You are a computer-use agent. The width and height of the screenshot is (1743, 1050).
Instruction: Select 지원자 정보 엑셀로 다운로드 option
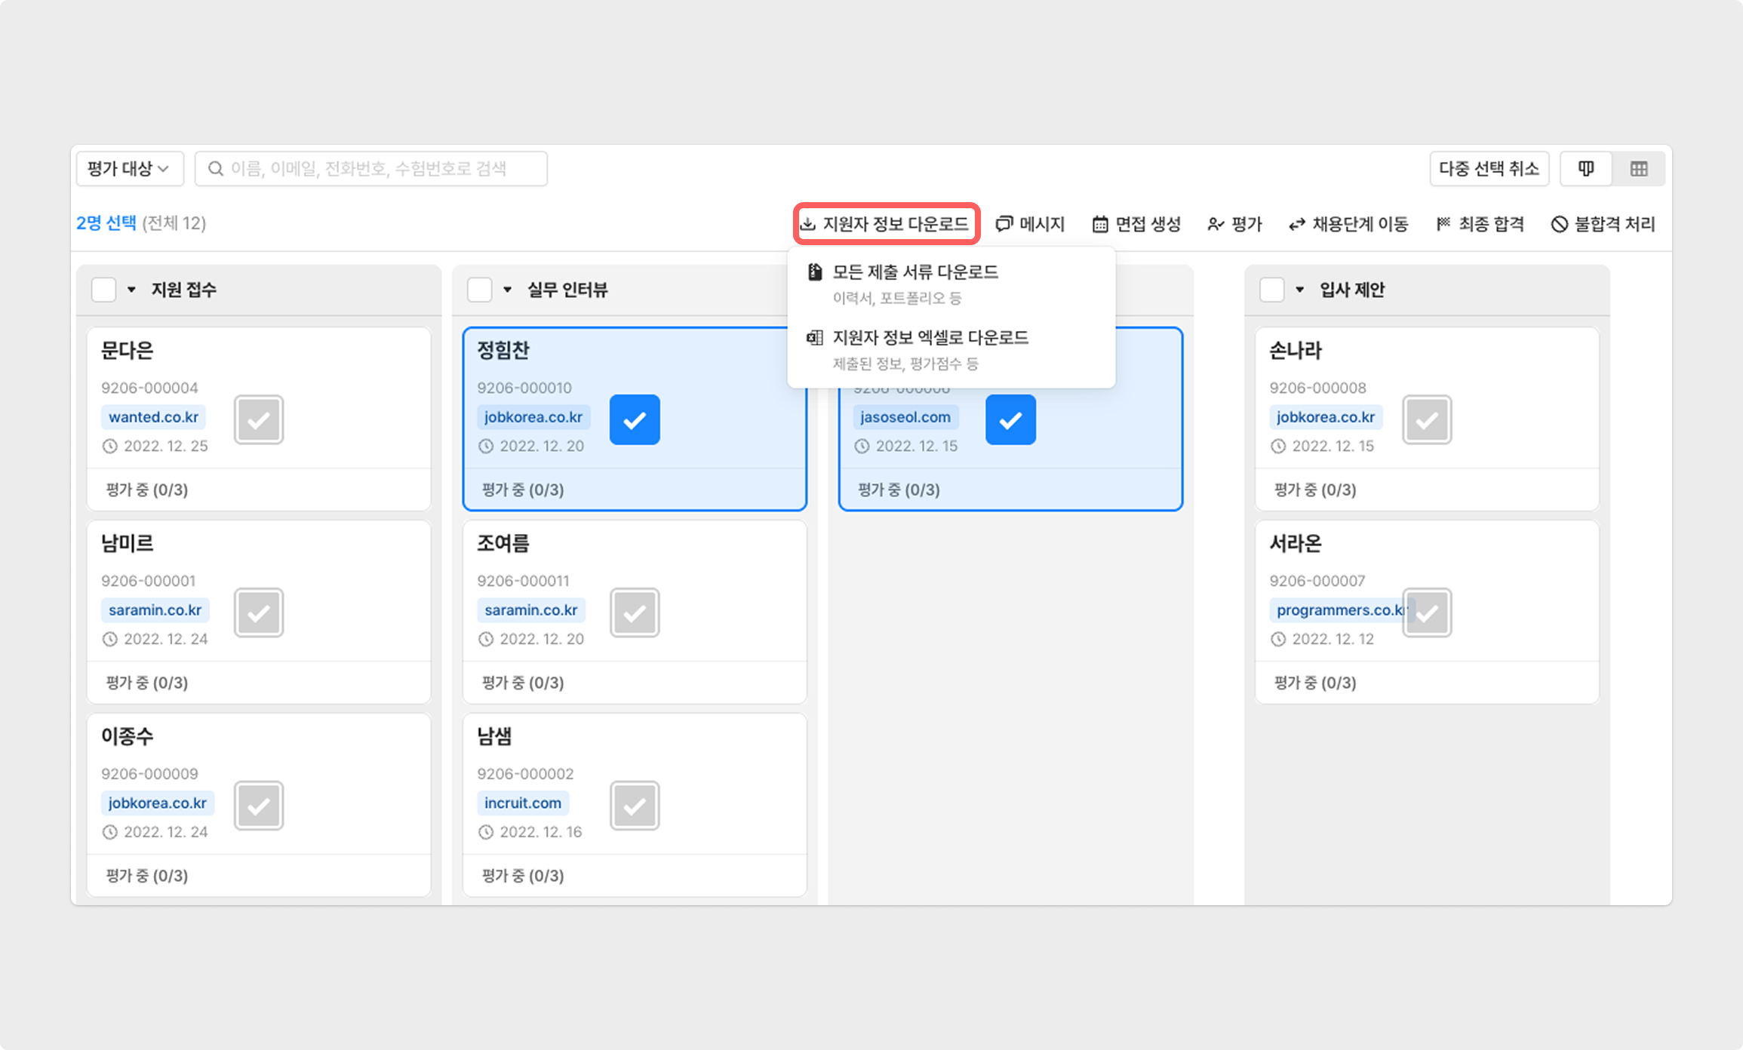pyautogui.click(x=951, y=349)
